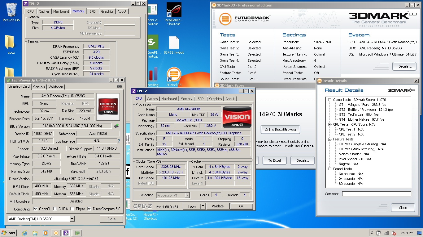423x237 pixels.
Task: Select the SPD tab in the back CPU-Z window
Action: (93, 11)
